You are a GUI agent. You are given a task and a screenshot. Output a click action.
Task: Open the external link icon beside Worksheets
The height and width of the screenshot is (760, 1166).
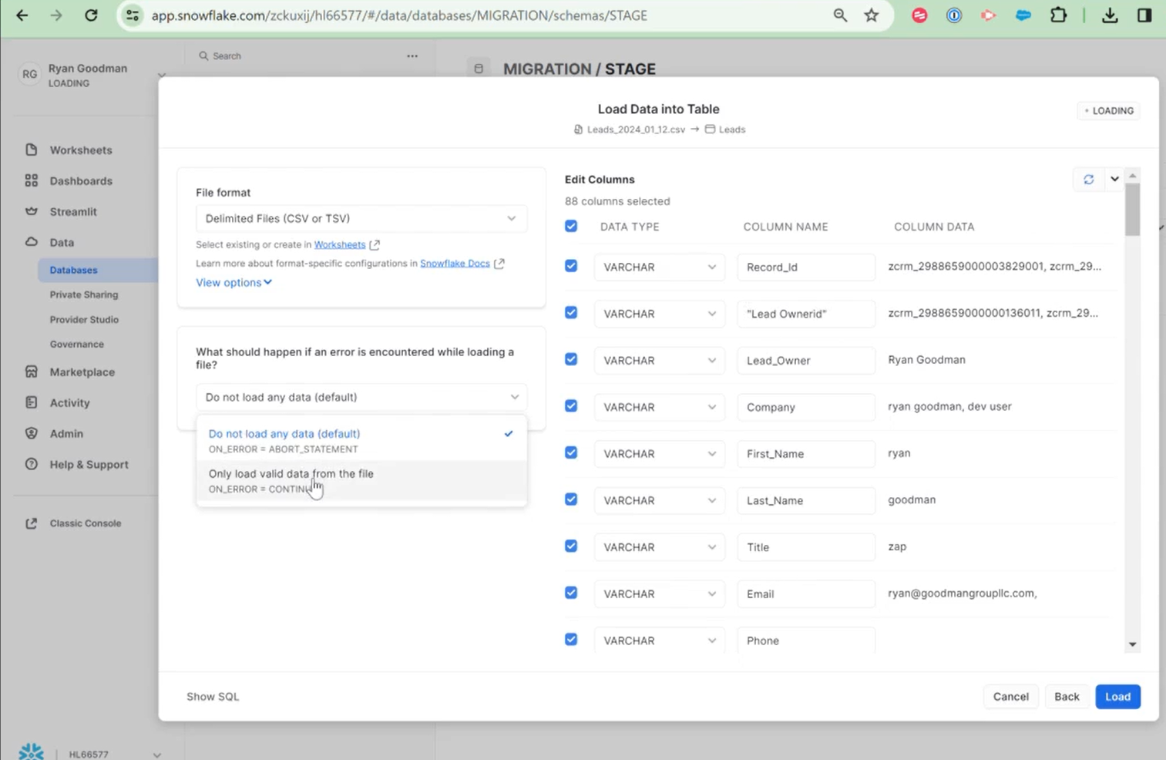click(375, 245)
